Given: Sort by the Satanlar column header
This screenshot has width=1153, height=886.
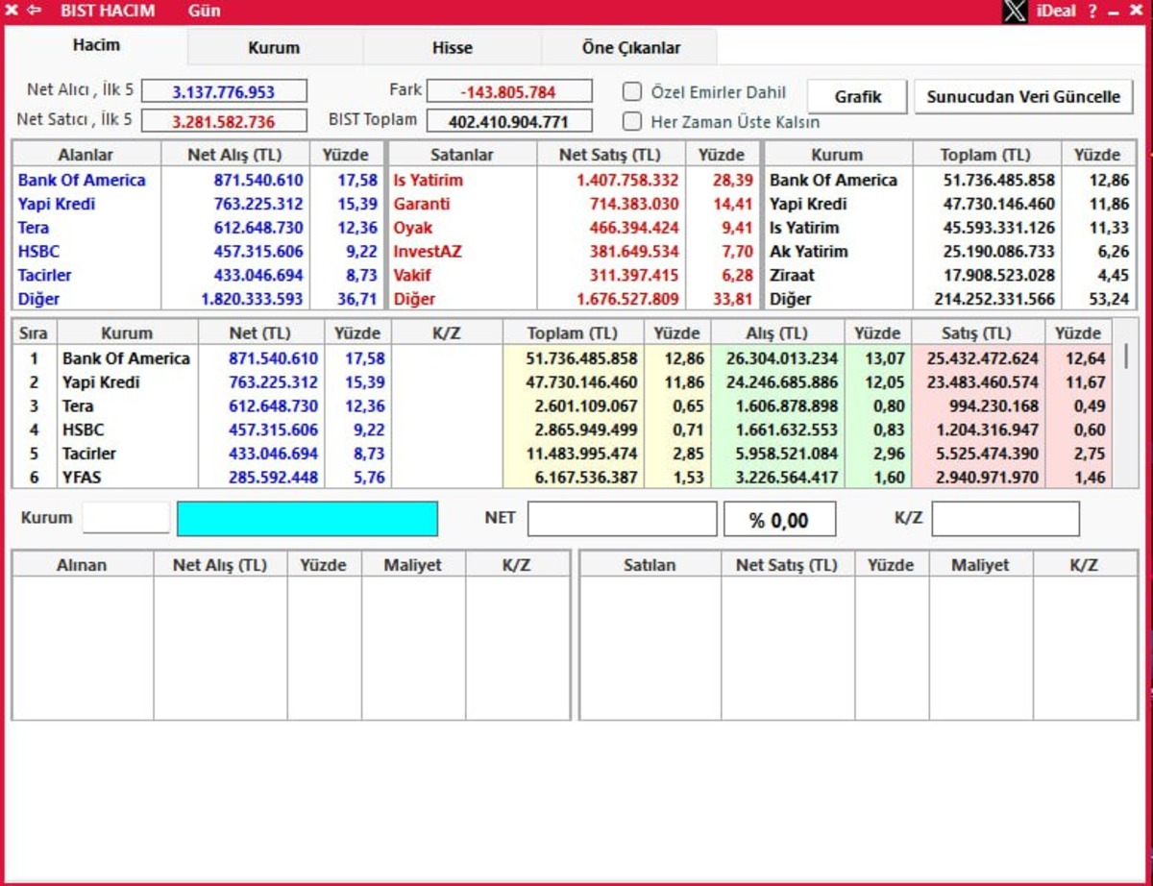Looking at the screenshot, I should [x=462, y=155].
